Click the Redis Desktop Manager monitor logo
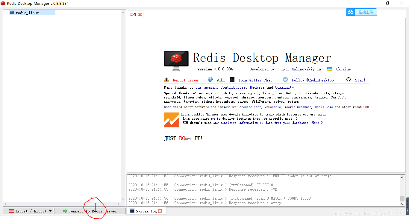Screen dimensions: 409x219 [x=176, y=61]
